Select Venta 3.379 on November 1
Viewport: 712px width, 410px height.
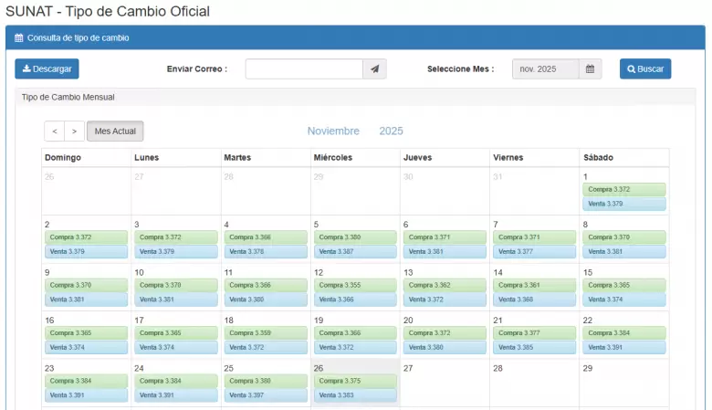pos(624,204)
